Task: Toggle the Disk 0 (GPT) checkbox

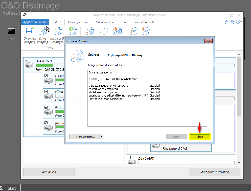Action: pyautogui.click(x=27, y=60)
